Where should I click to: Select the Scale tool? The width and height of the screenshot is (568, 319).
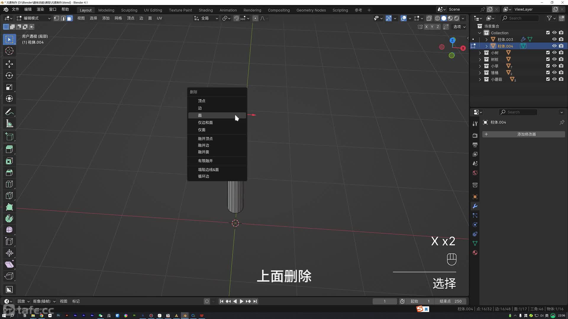[9, 87]
